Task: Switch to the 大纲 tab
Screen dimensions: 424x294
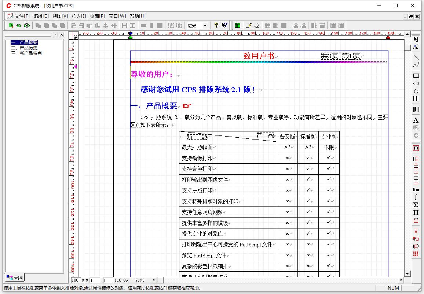Action: click(x=15, y=278)
